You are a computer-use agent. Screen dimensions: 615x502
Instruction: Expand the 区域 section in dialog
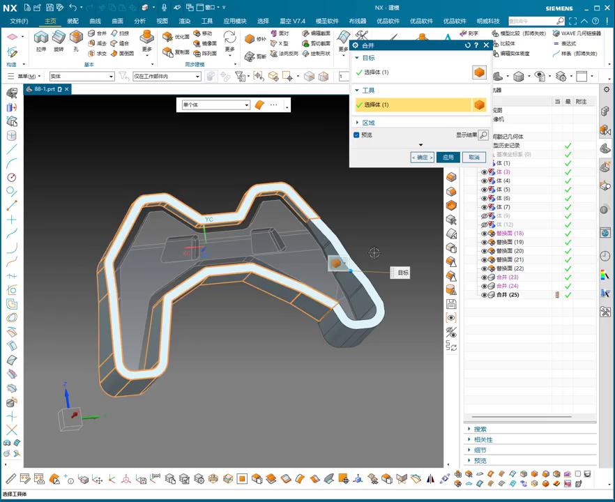(368, 123)
